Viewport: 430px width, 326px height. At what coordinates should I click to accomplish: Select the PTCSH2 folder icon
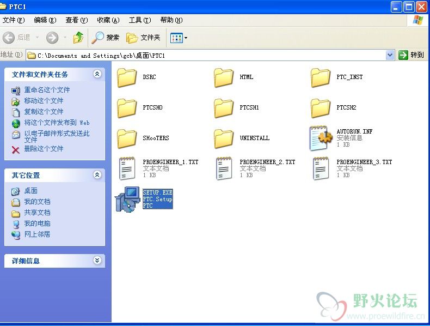point(321,108)
